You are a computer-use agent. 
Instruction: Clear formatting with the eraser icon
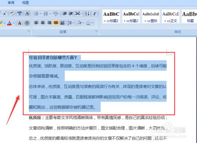coord(12,13)
